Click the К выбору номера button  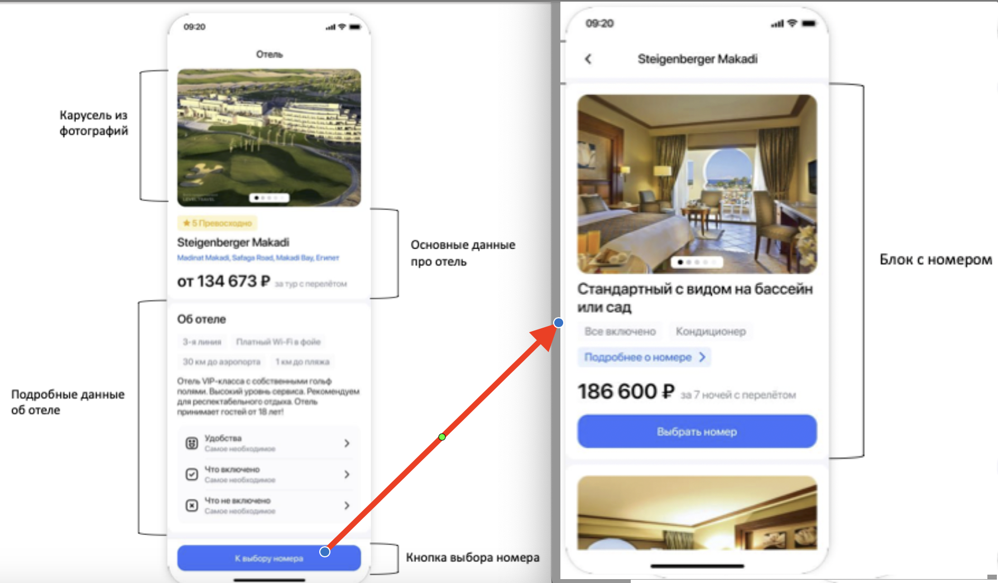click(x=269, y=558)
